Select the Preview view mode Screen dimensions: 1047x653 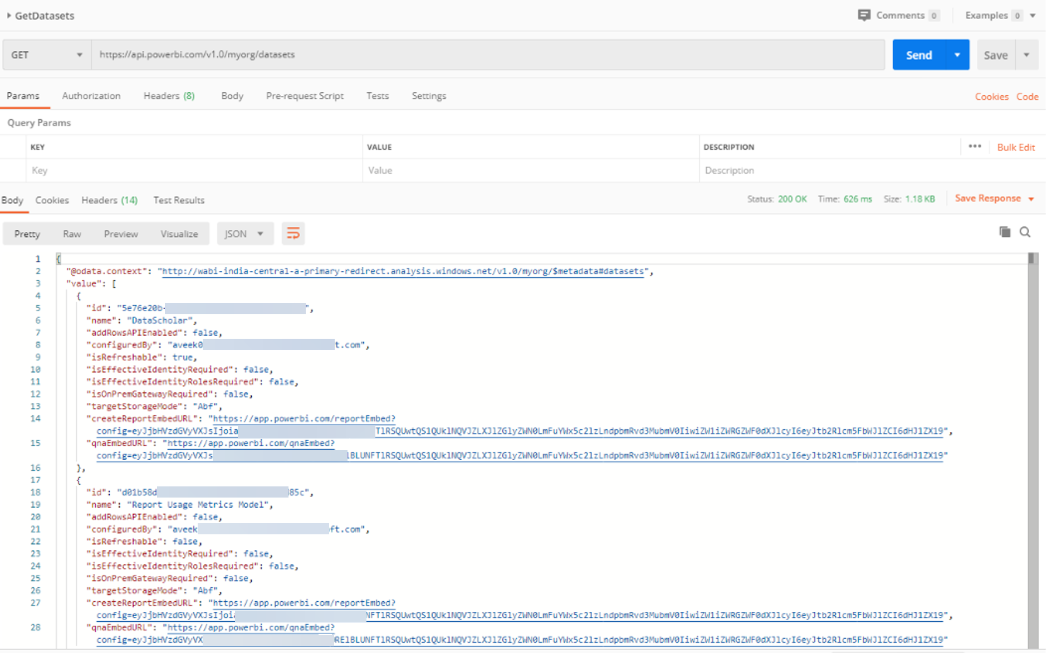(121, 234)
